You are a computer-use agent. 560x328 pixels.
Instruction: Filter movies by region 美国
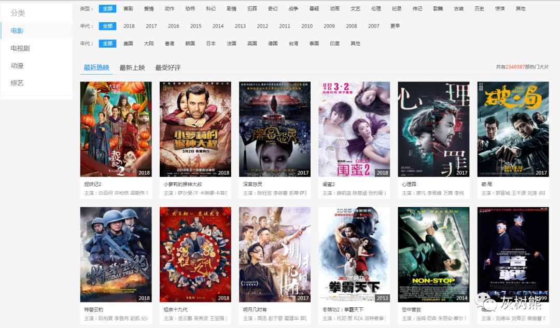coord(128,44)
